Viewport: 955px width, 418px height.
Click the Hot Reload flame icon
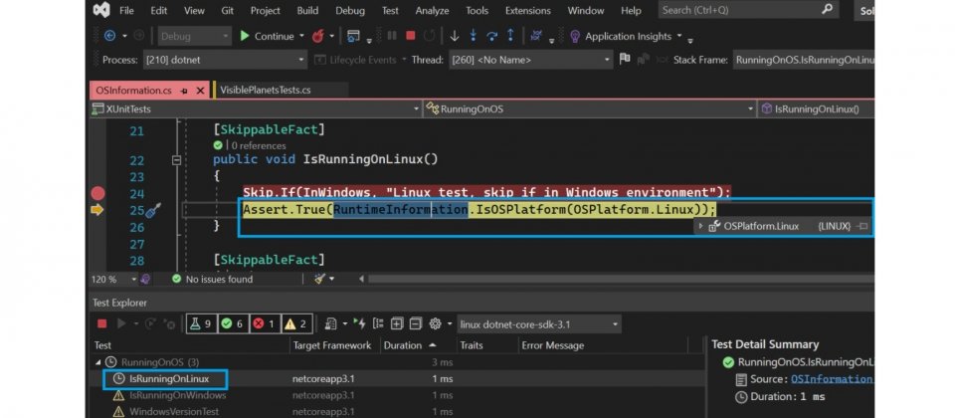point(318,36)
